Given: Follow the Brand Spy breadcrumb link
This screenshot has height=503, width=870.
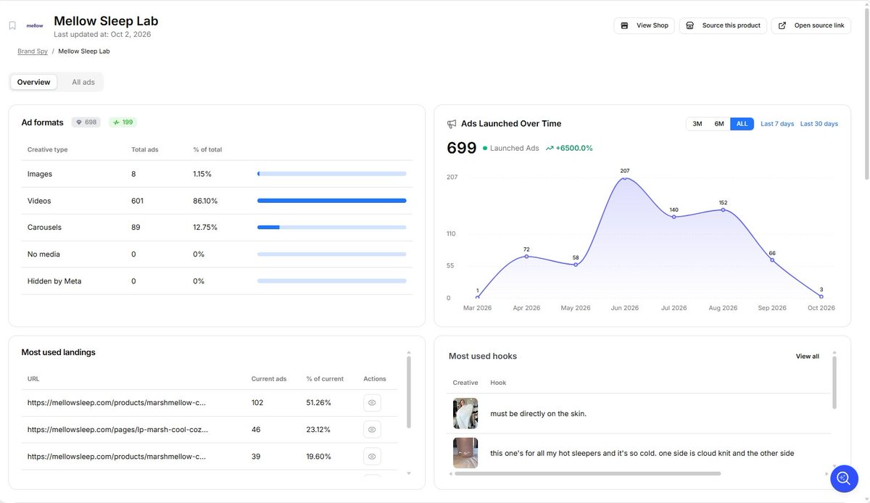Looking at the screenshot, I should click(x=33, y=51).
